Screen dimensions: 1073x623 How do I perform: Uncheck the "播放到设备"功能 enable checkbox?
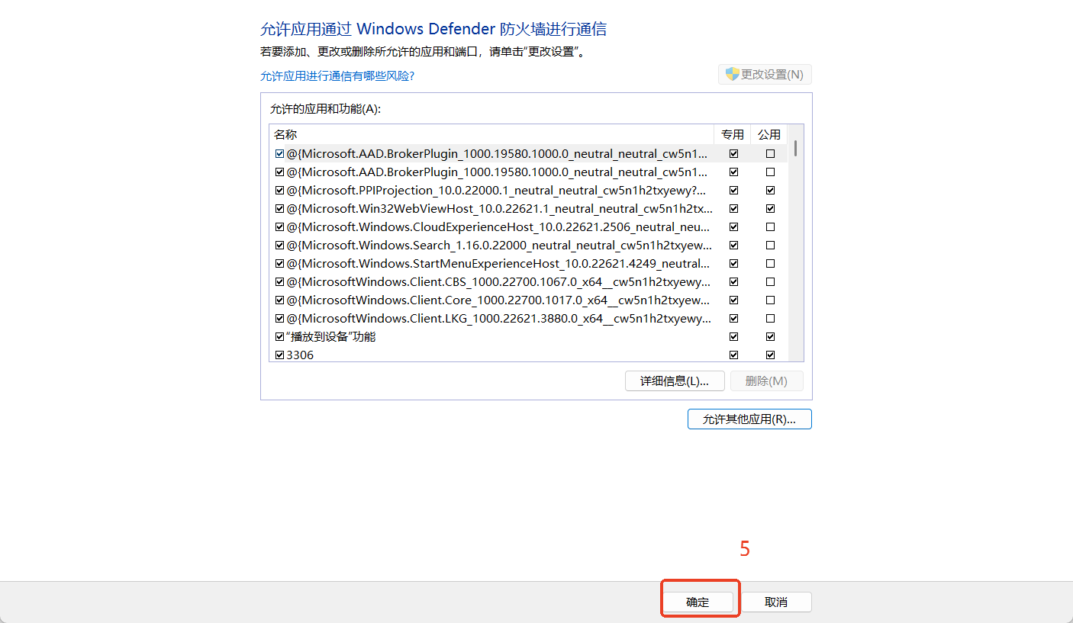point(279,336)
